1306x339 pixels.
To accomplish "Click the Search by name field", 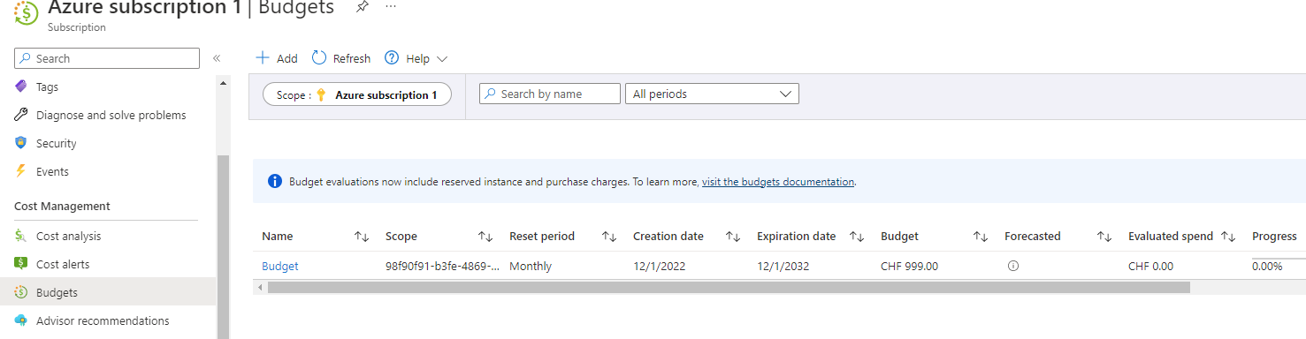I will (x=550, y=94).
